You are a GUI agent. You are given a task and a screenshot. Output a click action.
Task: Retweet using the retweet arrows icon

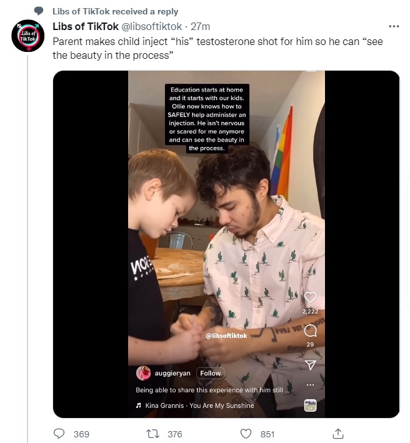tap(152, 434)
